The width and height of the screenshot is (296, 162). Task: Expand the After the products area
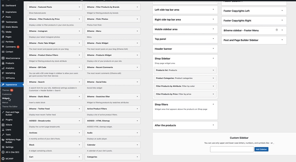click(x=213, y=125)
